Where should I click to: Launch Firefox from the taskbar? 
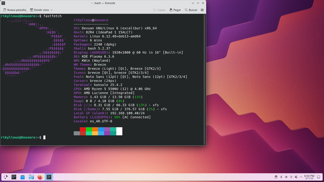tap(40, 177)
